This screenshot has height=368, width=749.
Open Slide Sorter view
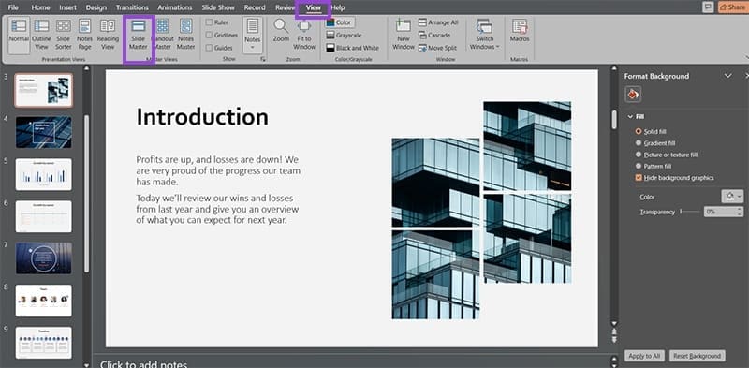tap(64, 35)
